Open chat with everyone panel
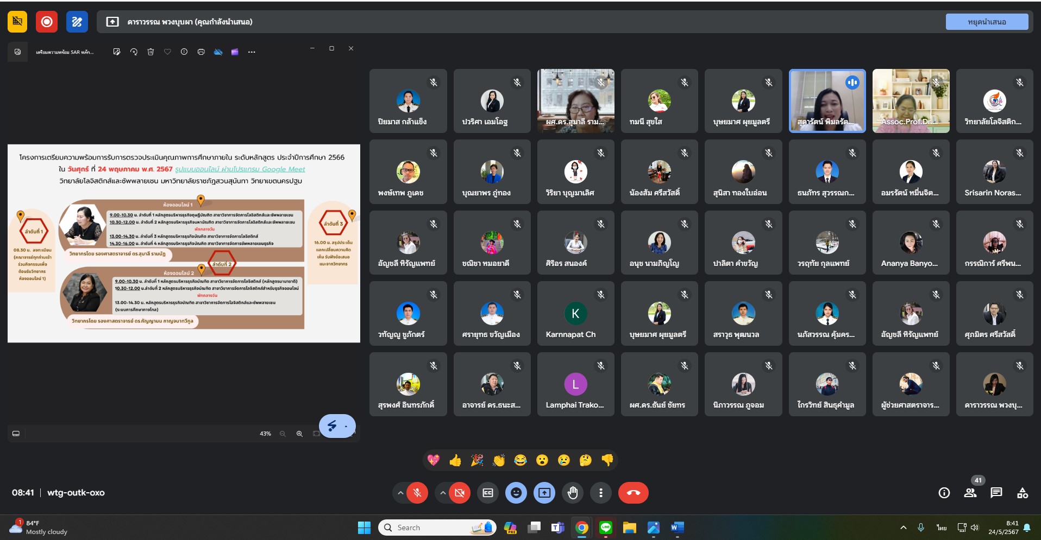 [996, 493]
